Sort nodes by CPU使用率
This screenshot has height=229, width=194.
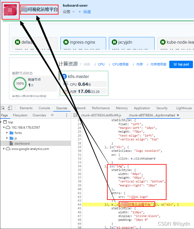pyautogui.click(x=118, y=64)
